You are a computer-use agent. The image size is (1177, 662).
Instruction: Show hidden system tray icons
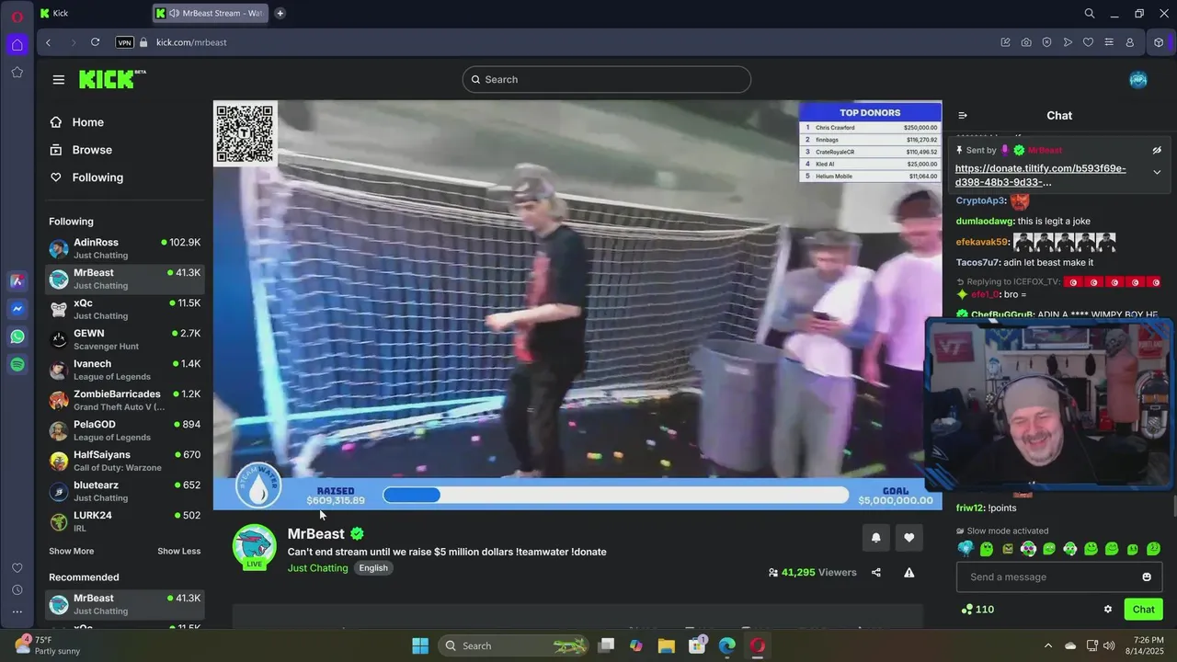point(1047,645)
